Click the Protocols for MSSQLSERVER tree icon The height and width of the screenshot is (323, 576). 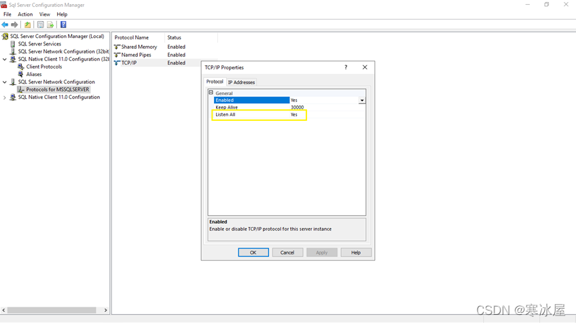tap(21, 90)
